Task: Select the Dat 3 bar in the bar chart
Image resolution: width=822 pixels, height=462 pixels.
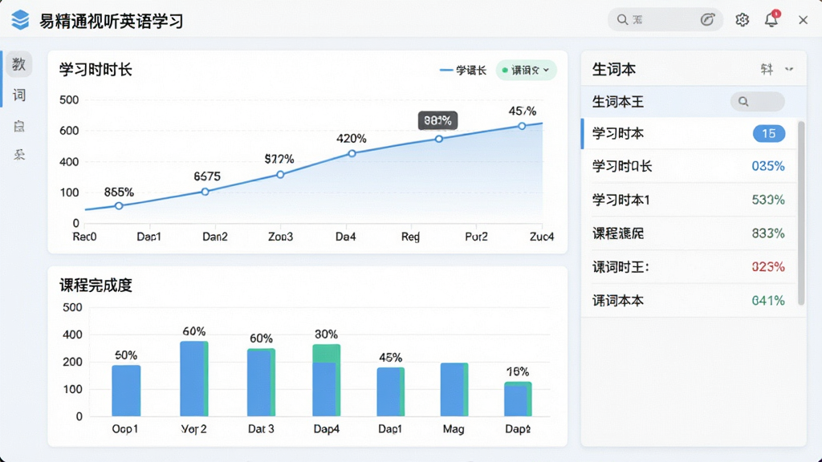Action: (x=261, y=383)
